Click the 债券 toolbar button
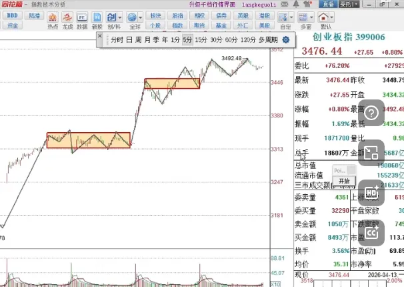The height and width of the screenshot is (287, 404). [x=221, y=15]
